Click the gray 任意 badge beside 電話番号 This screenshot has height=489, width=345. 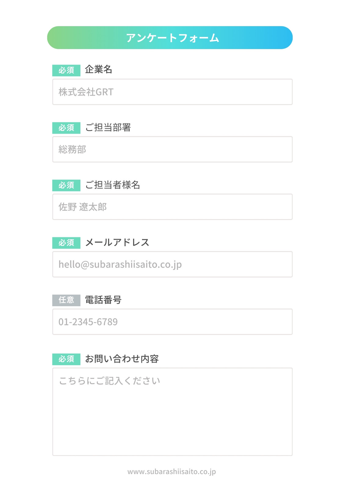pos(66,300)
